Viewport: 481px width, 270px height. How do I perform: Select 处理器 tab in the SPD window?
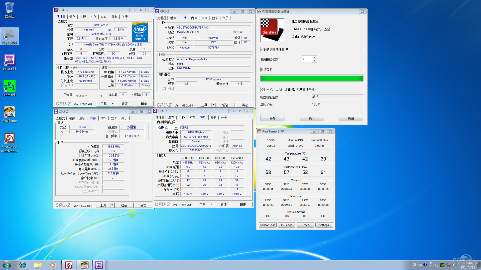tap(160, 117)
